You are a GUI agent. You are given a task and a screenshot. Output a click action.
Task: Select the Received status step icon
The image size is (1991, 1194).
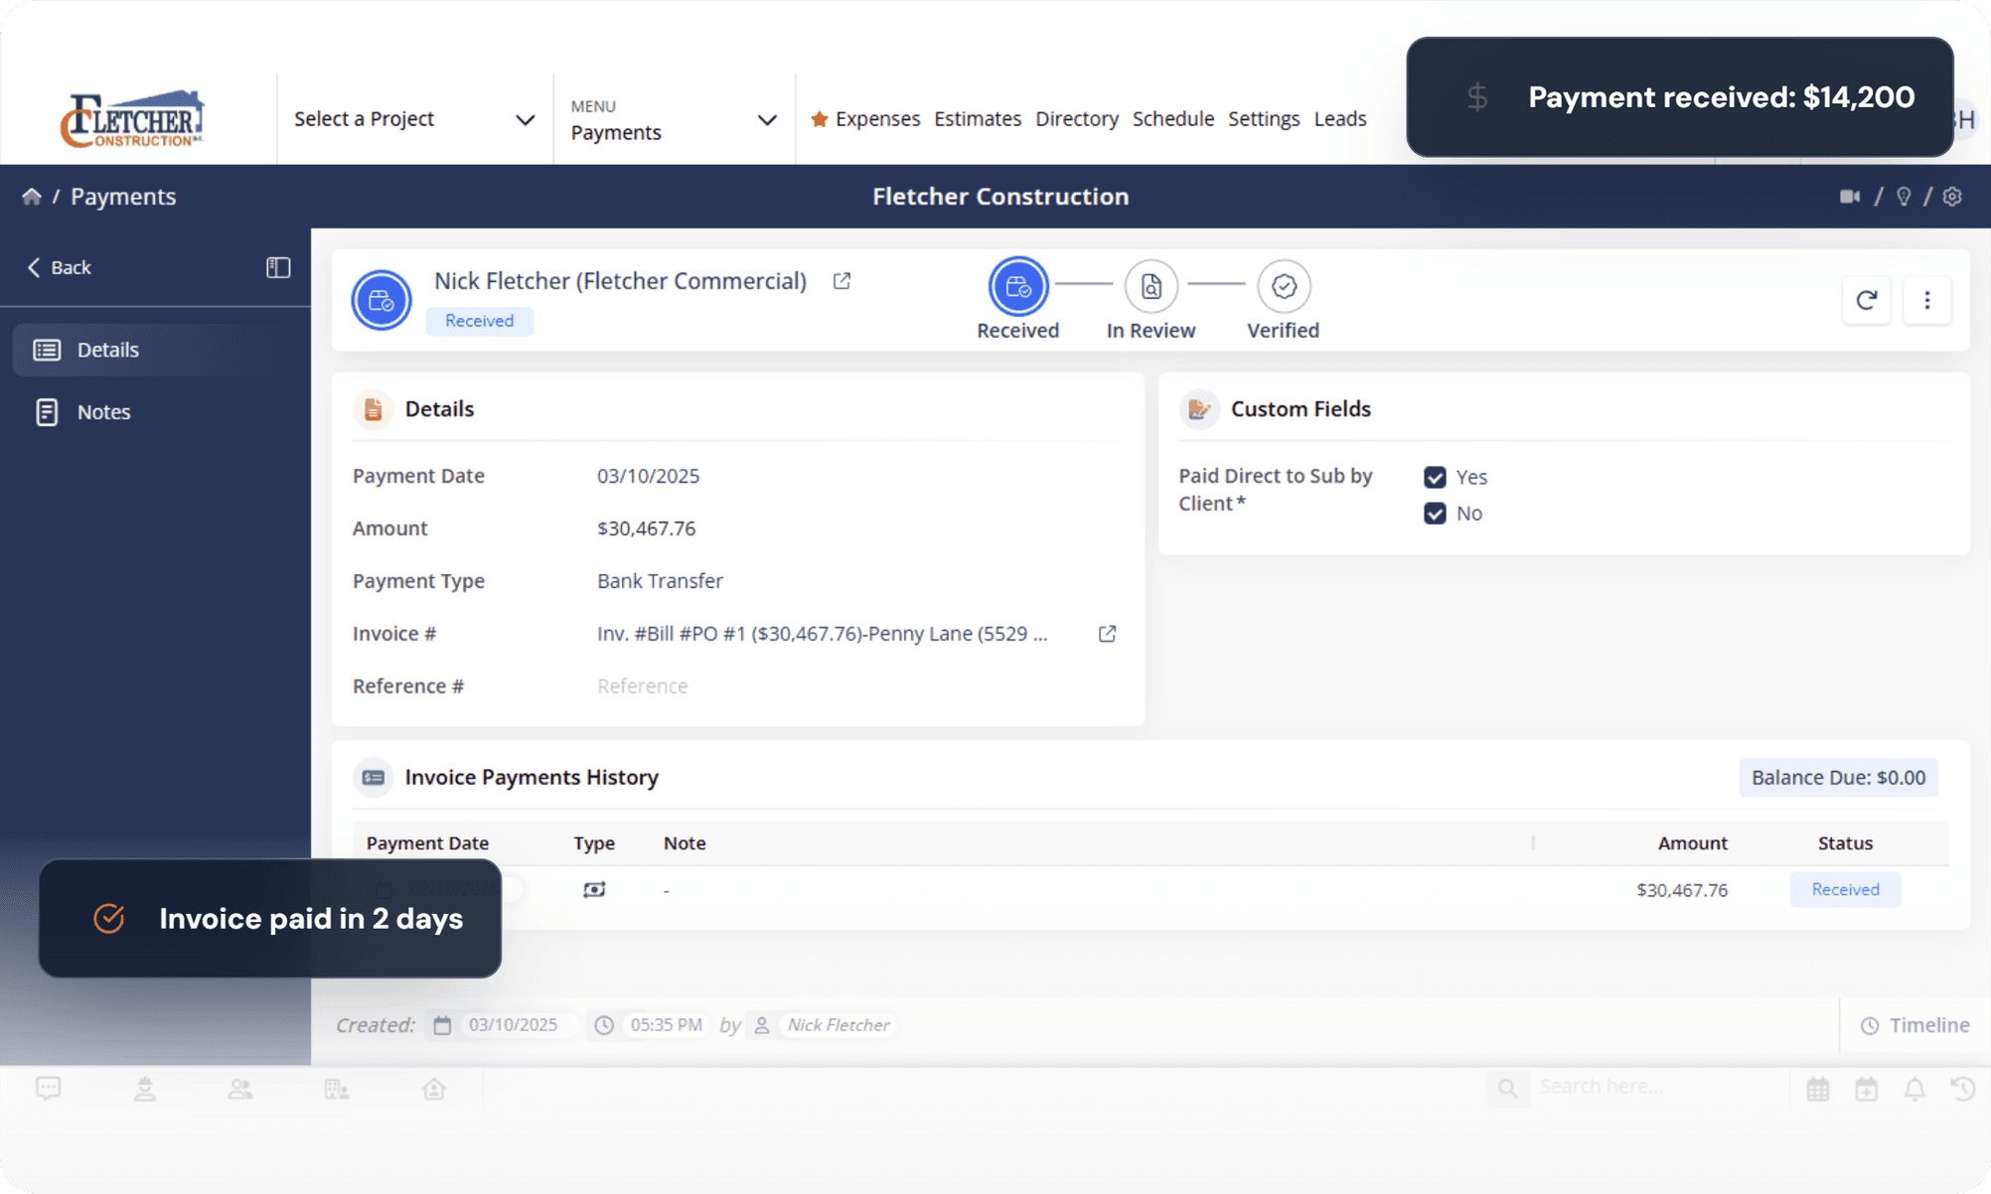(1017, 286)
